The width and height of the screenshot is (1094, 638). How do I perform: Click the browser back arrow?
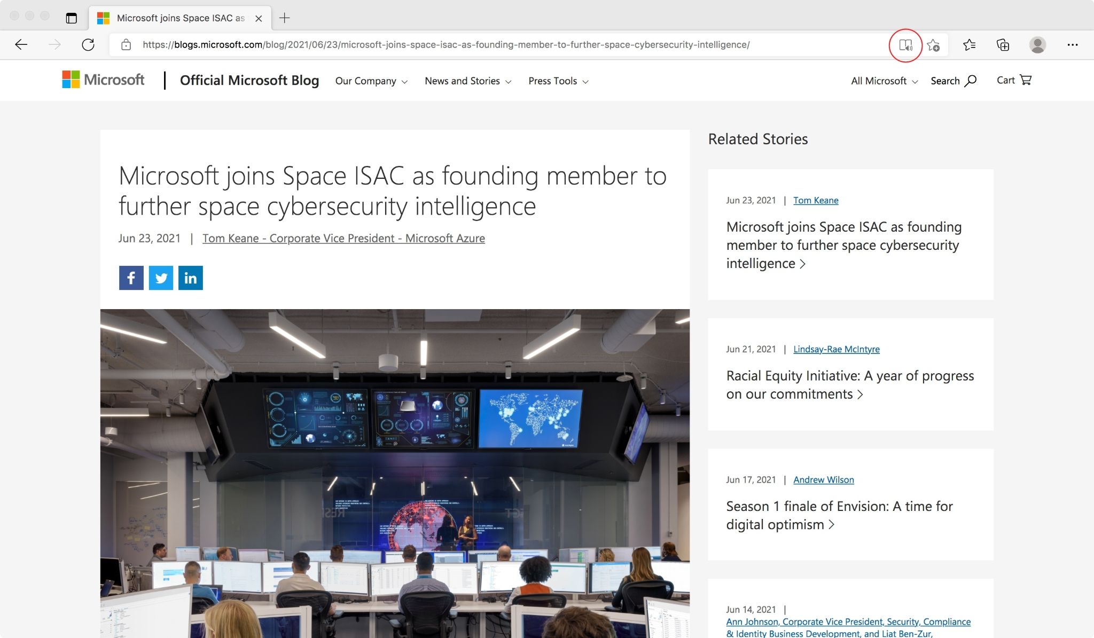pos(21,45)
